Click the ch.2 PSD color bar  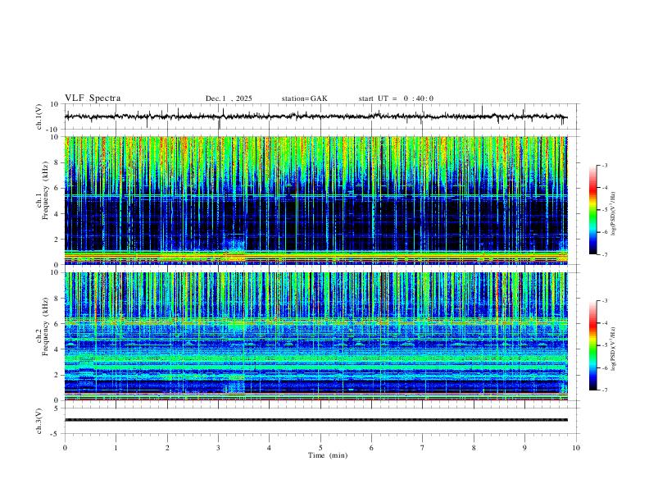point(592,345)
